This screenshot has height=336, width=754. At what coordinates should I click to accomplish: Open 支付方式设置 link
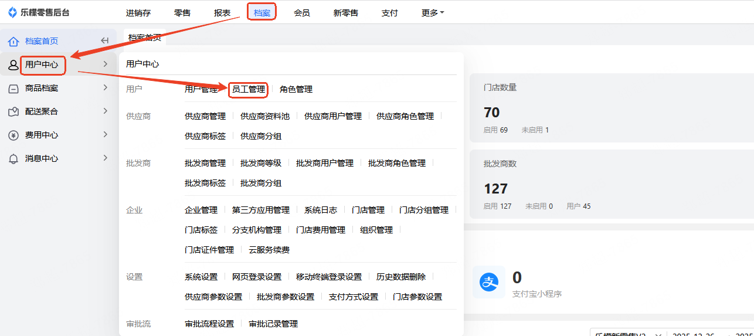354,297
